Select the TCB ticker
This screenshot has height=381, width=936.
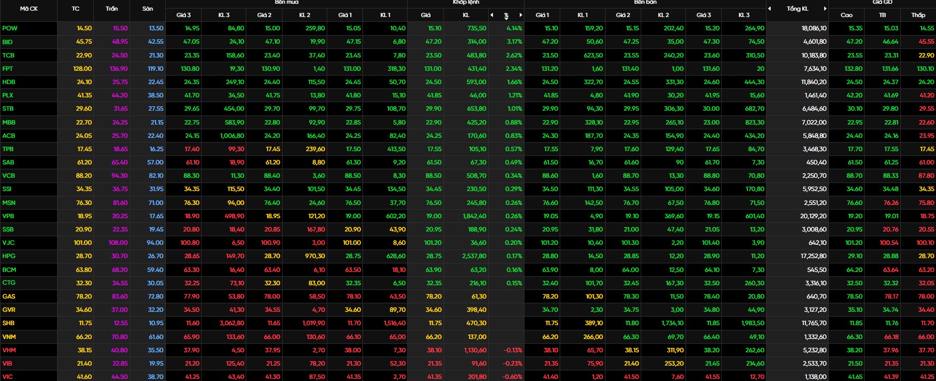point(9,55)
